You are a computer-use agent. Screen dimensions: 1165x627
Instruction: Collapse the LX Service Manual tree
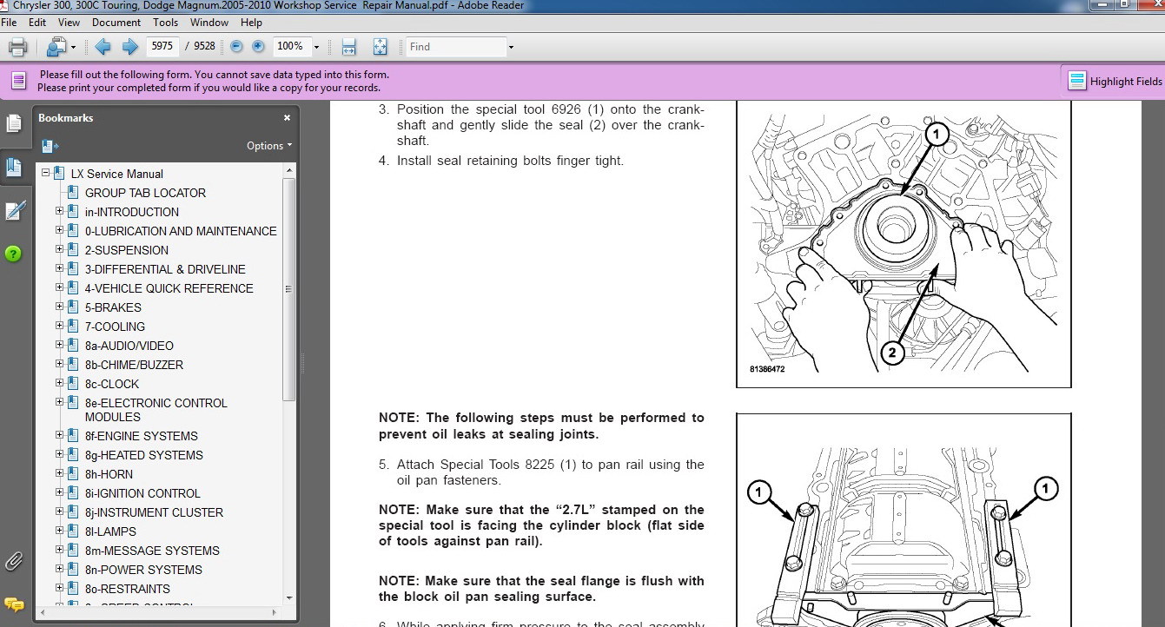tap(46, 174)
